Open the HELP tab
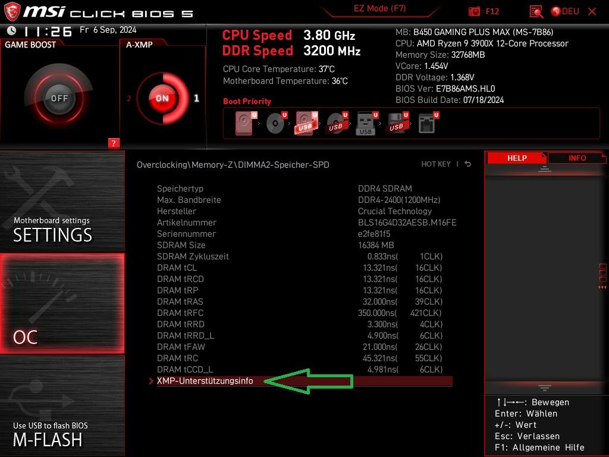This screenshot has width=609, height=457. (x=517, y=158)
